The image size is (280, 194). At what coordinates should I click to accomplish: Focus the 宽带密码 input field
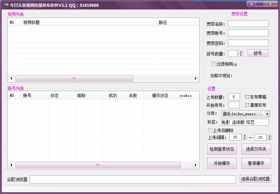[248, 43]
